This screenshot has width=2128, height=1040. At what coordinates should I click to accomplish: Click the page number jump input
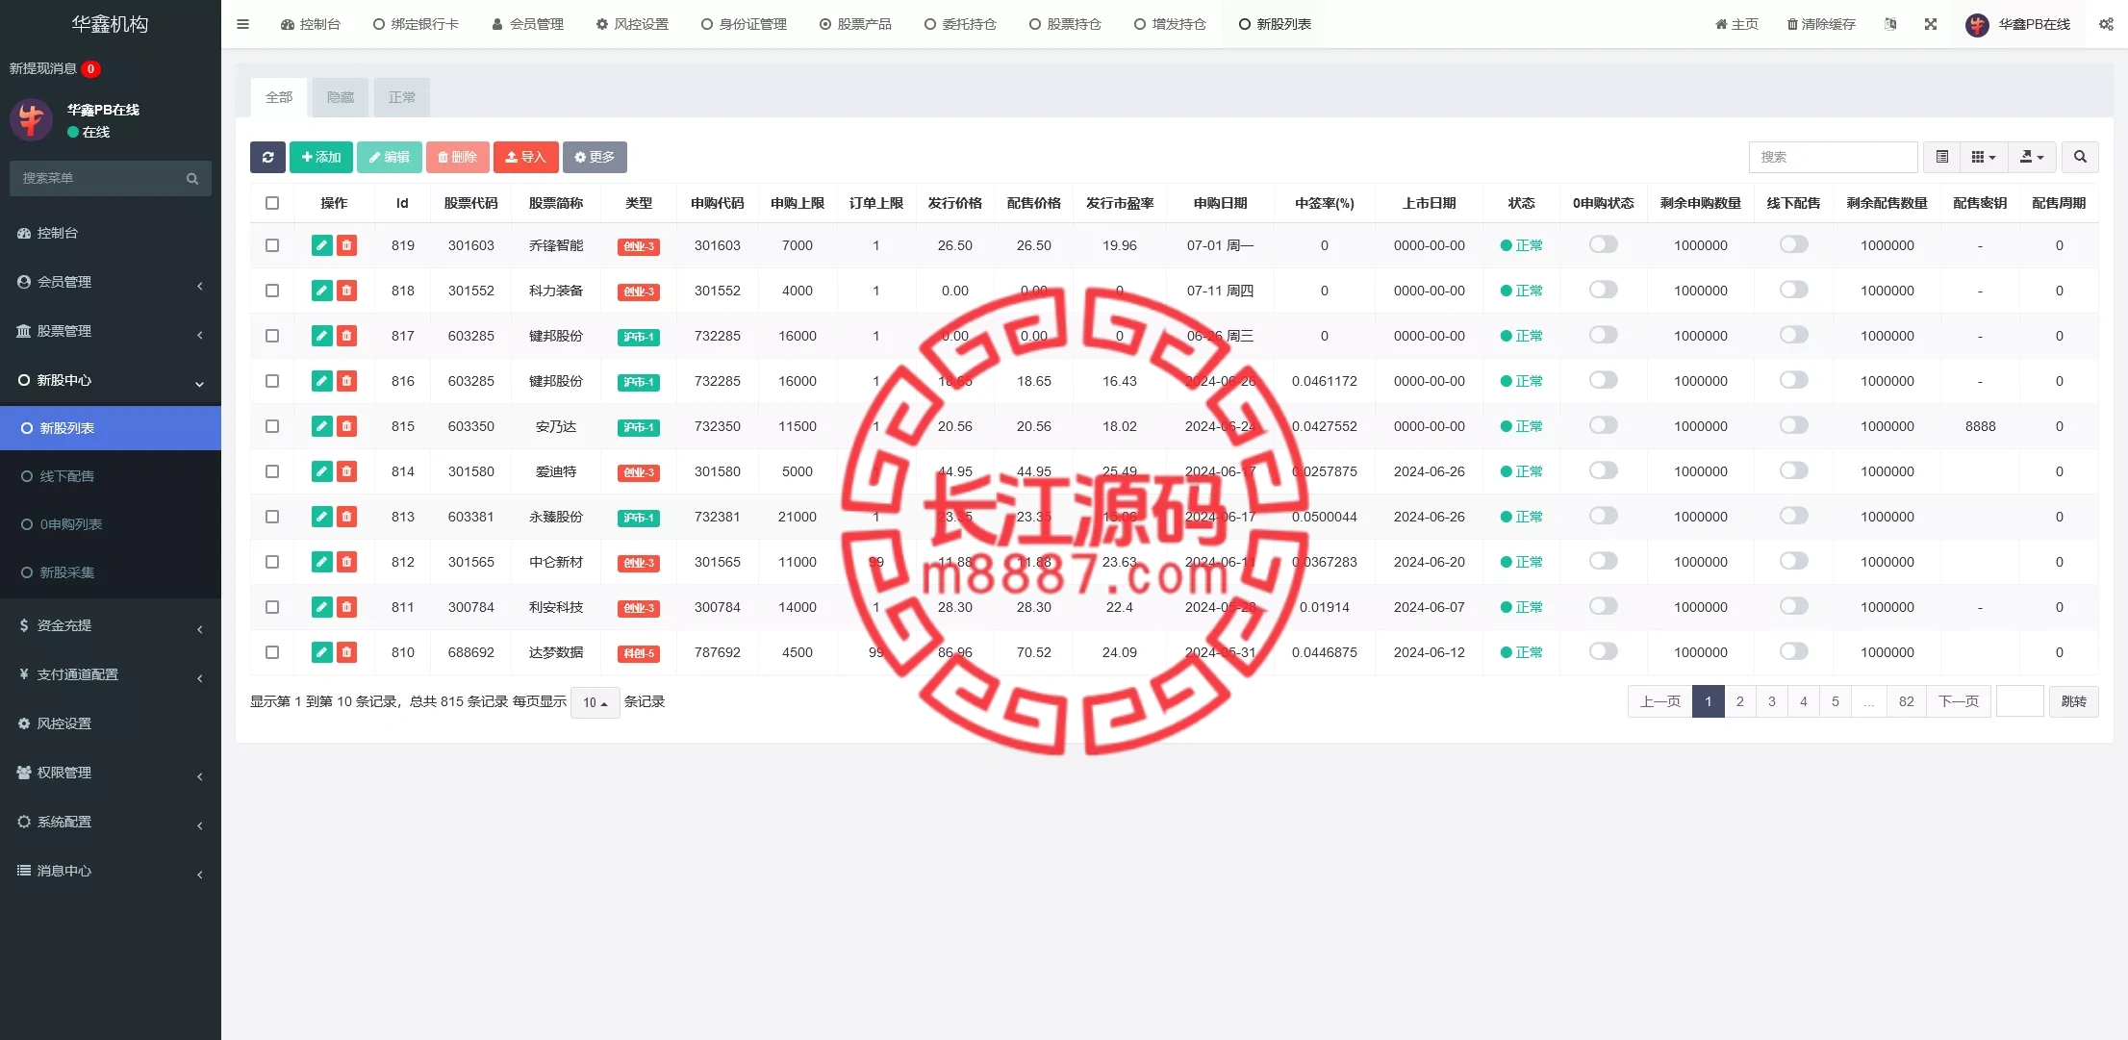pos(2020,701)
